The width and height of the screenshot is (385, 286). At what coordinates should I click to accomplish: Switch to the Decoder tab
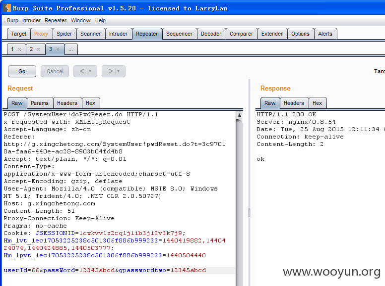(211, 34)
